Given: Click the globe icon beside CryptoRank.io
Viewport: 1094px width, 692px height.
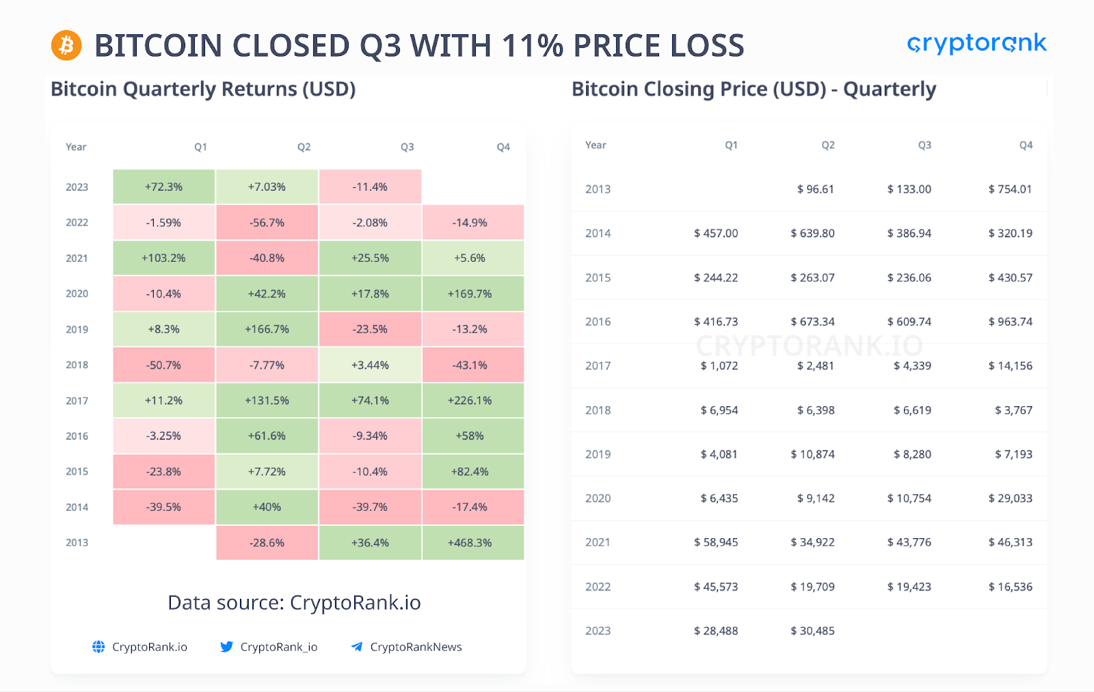Looking at the screenshot, I should click(98, 647).
